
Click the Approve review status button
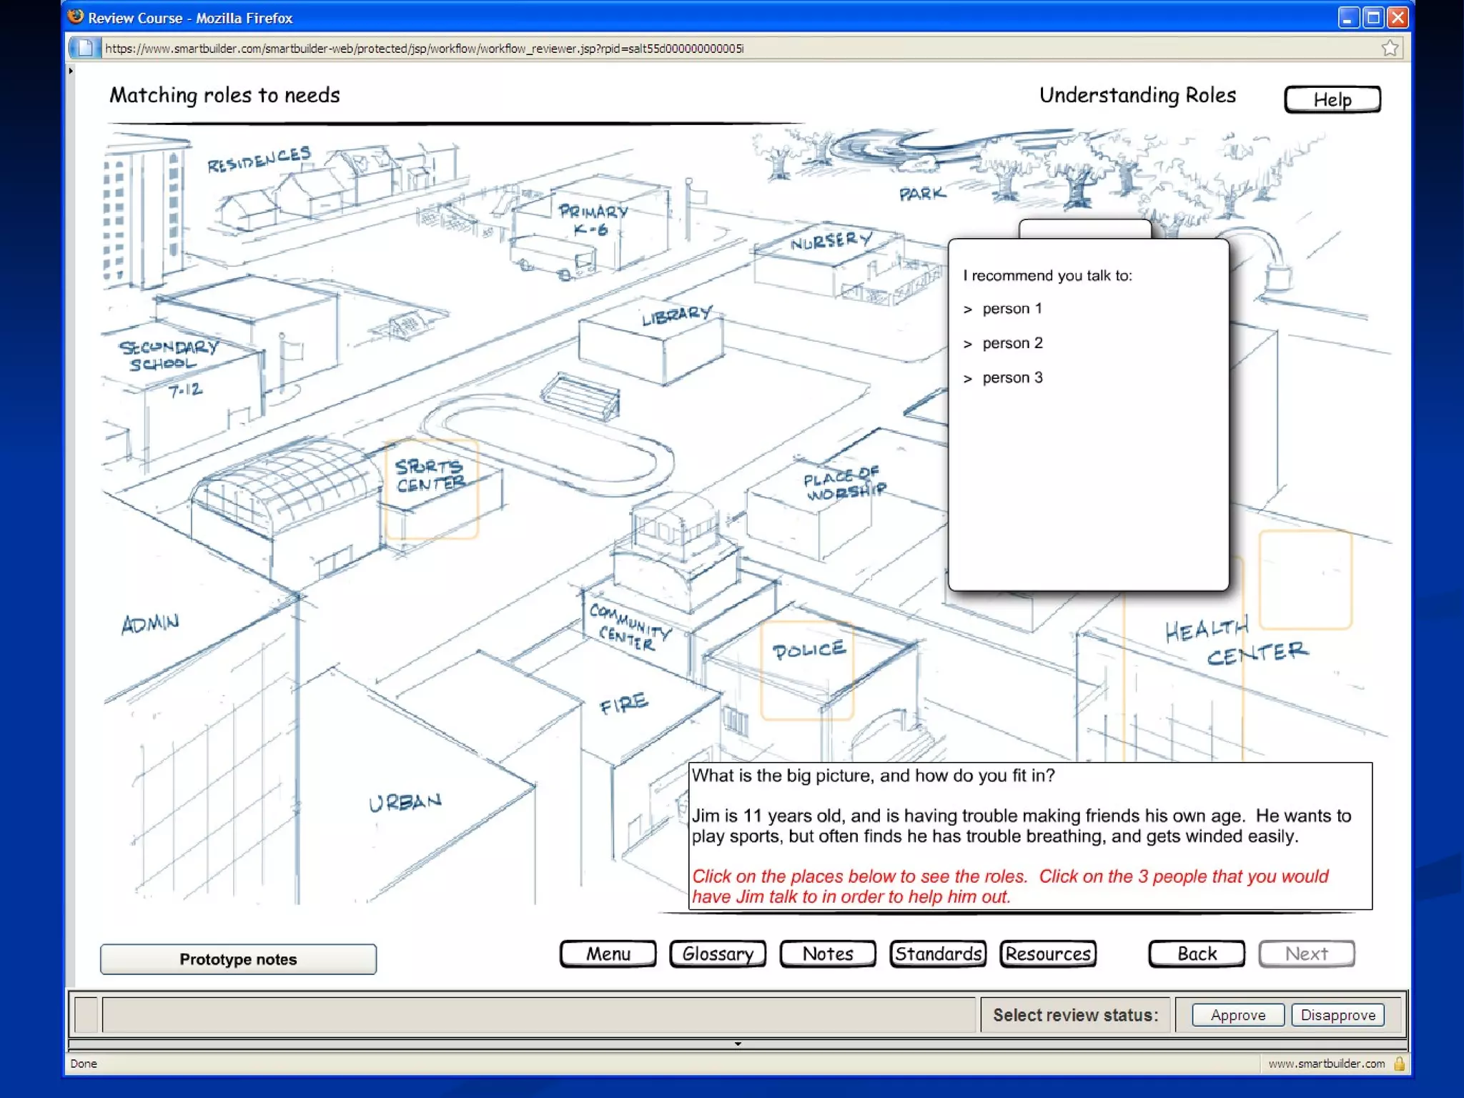[1237, 1015]
